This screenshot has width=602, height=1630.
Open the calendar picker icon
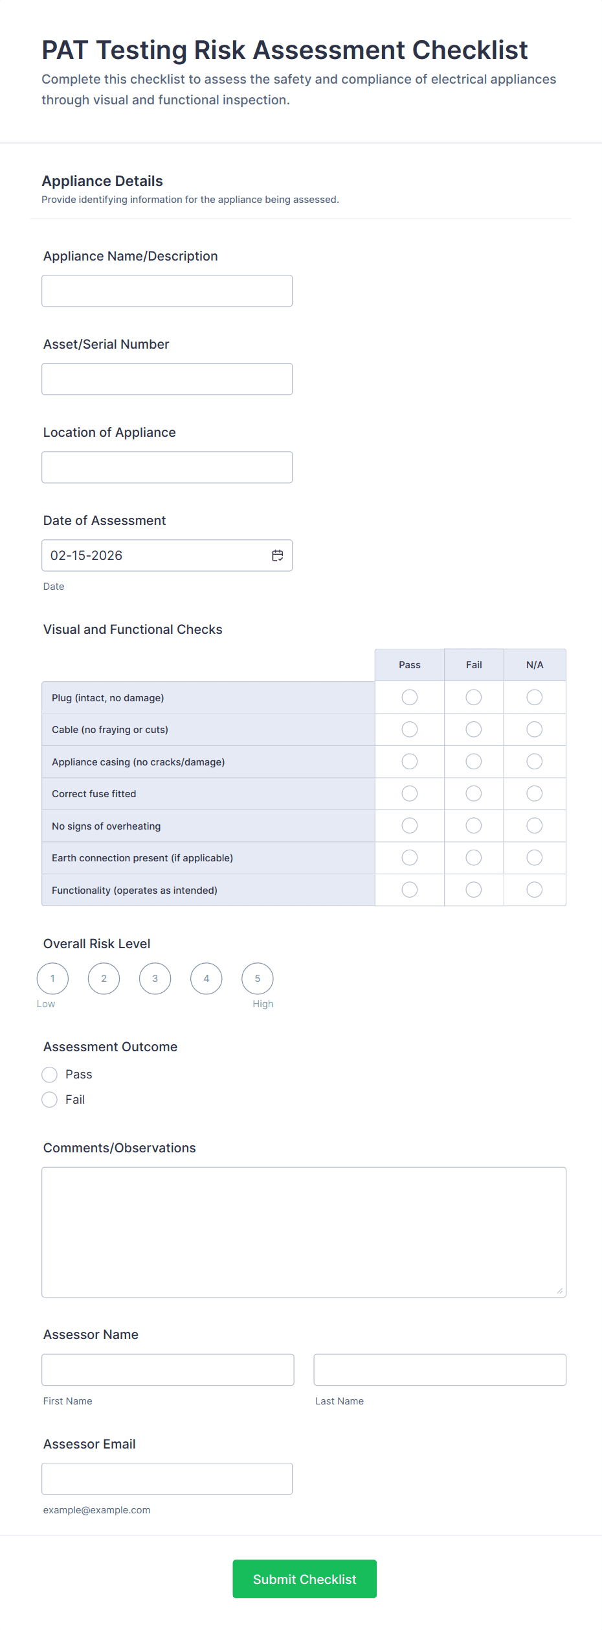pos(278,555)
